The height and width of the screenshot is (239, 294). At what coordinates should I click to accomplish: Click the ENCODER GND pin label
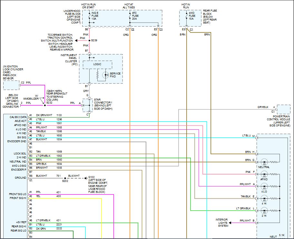pos(17,141)
